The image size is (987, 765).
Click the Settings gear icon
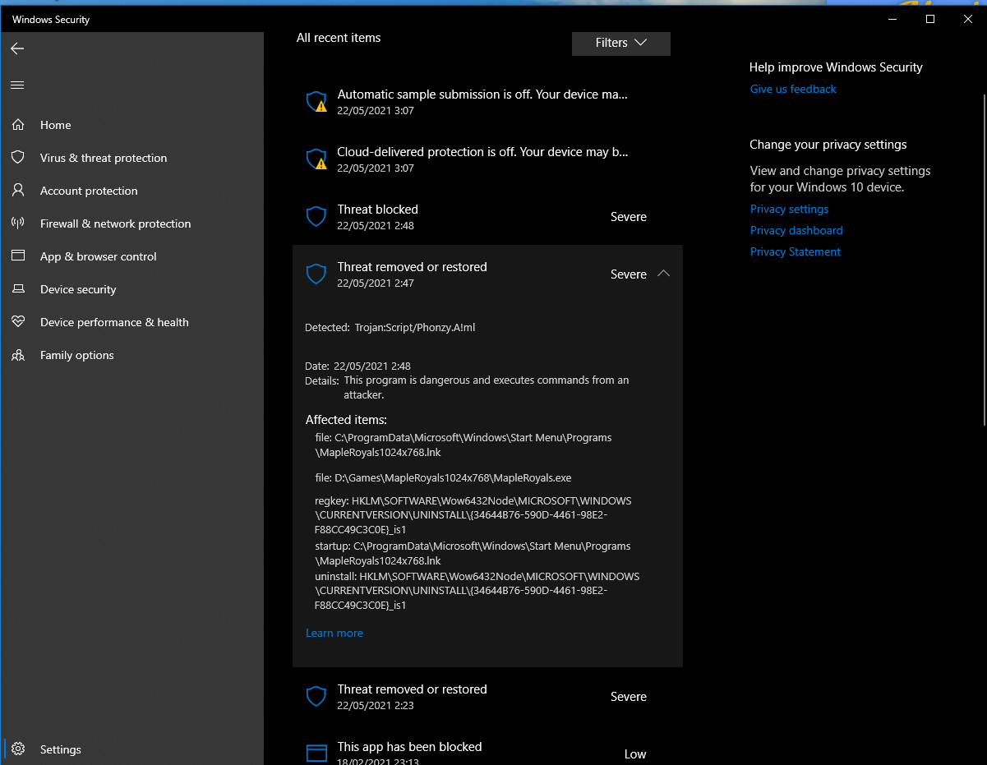pyautogui.click(x=18, y=749)
